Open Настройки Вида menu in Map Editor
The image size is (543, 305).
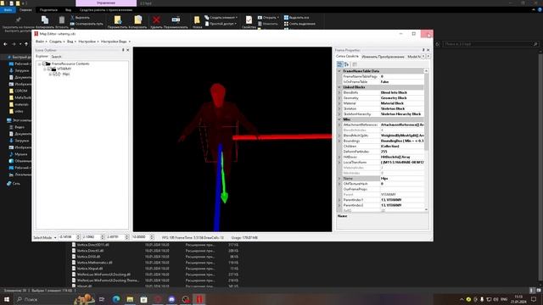point(115,42)
